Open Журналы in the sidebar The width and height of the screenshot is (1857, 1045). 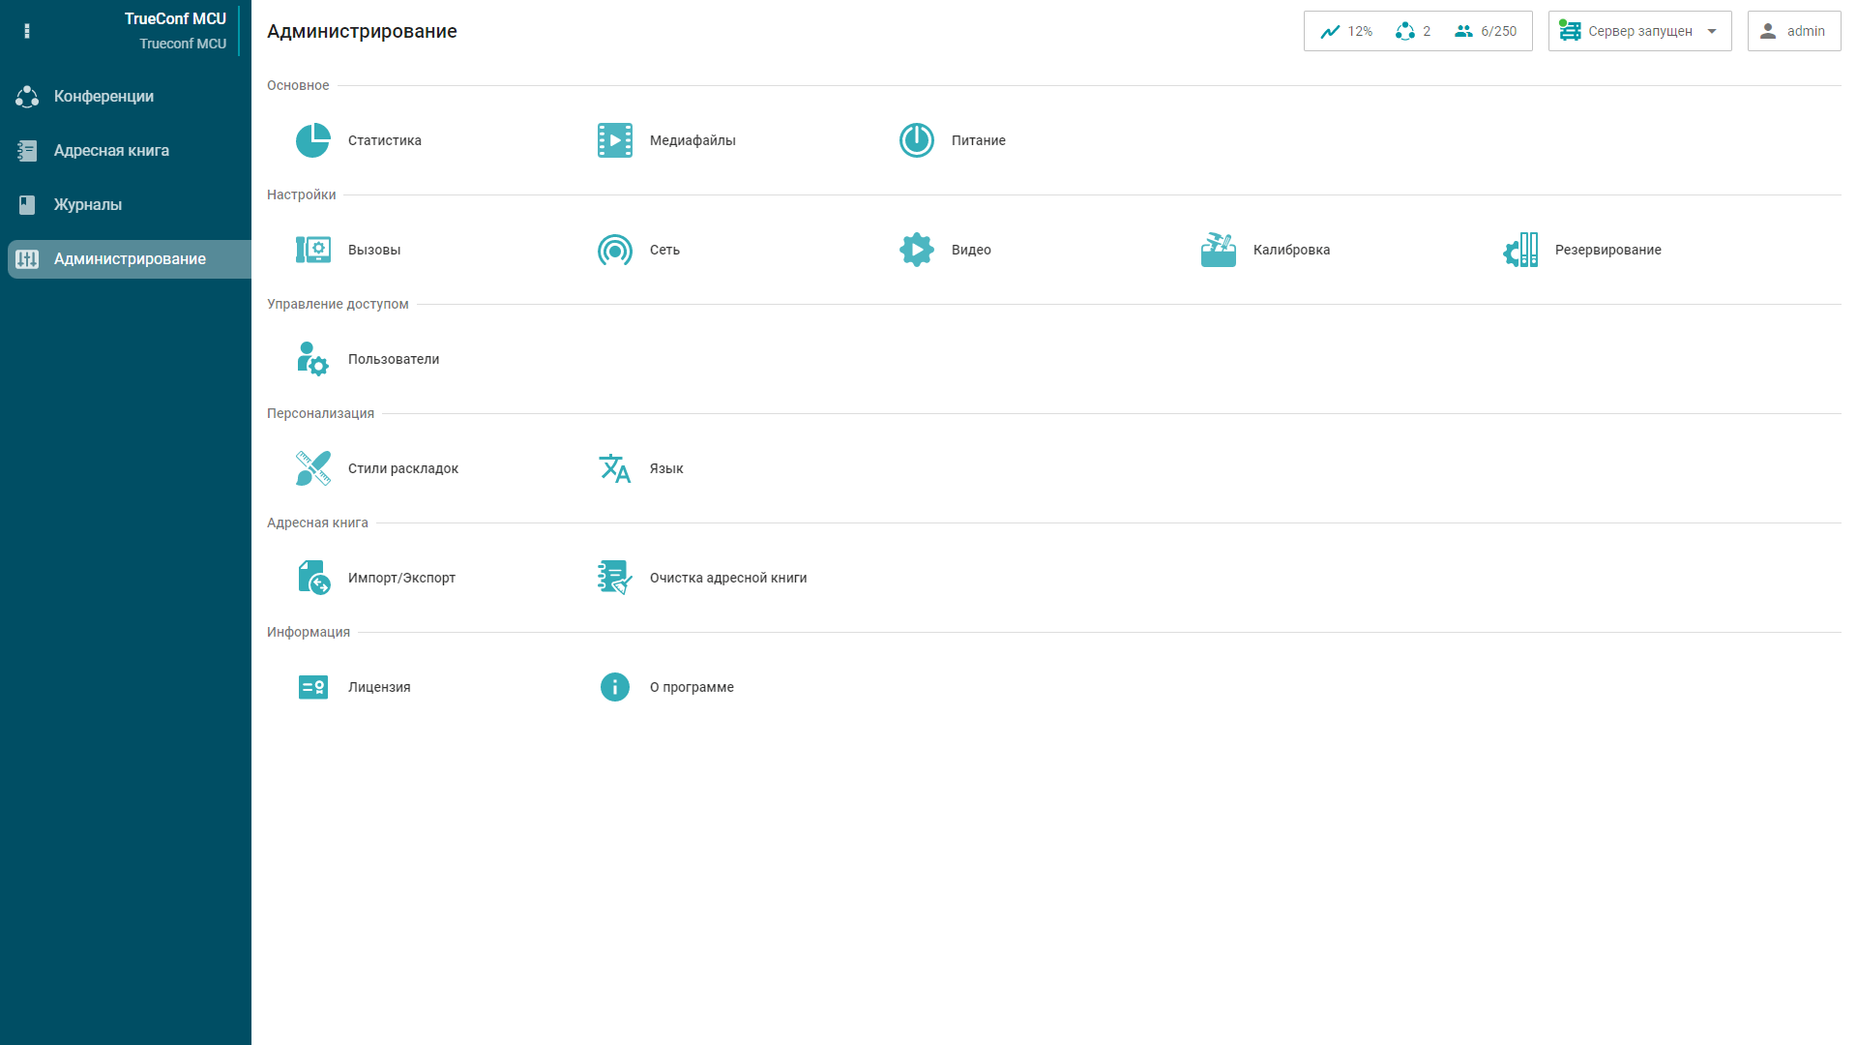click(x=87, y=204)
